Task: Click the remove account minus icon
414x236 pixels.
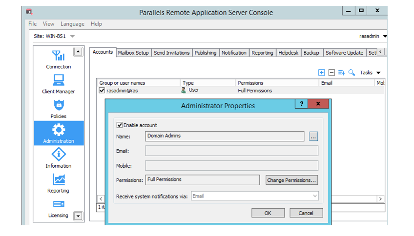Action: [331, 73]
